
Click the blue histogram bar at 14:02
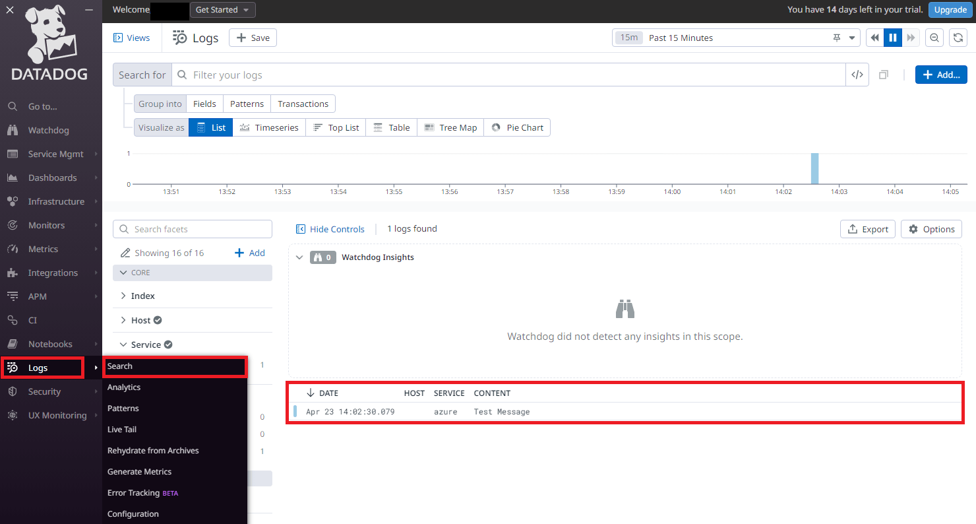(814, 168)
